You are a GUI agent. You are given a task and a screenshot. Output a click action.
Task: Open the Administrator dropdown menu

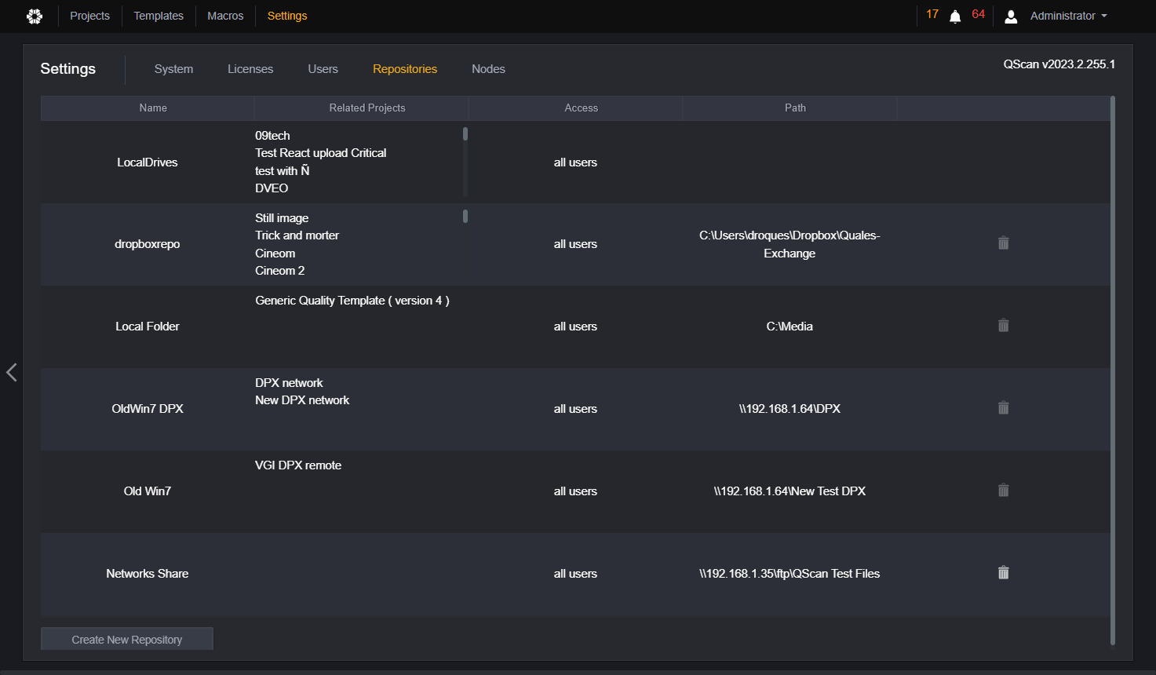click(1068, 16)
